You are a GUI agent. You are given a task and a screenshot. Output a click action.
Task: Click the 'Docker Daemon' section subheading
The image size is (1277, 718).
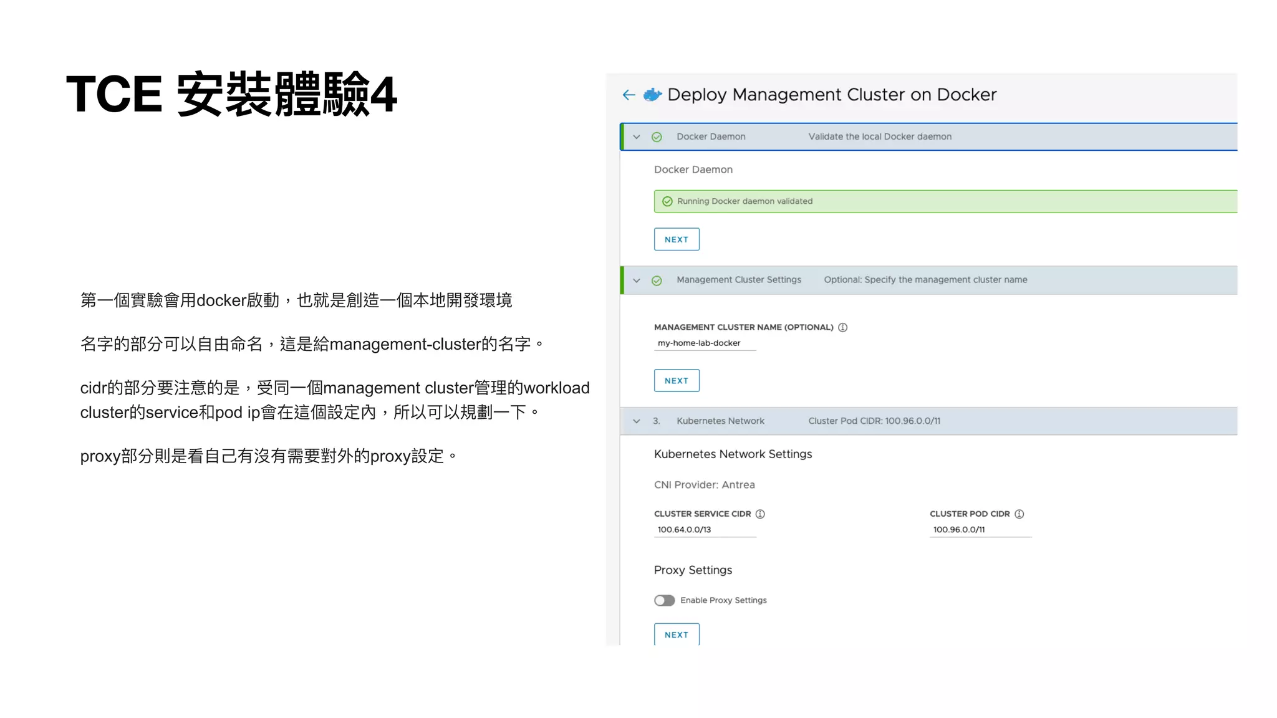pos(693,170)
